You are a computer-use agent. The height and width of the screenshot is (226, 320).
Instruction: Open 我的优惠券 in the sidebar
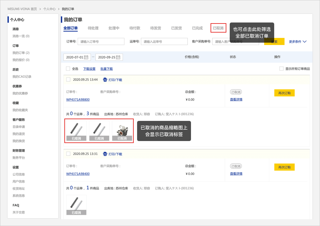click(20, 93)
